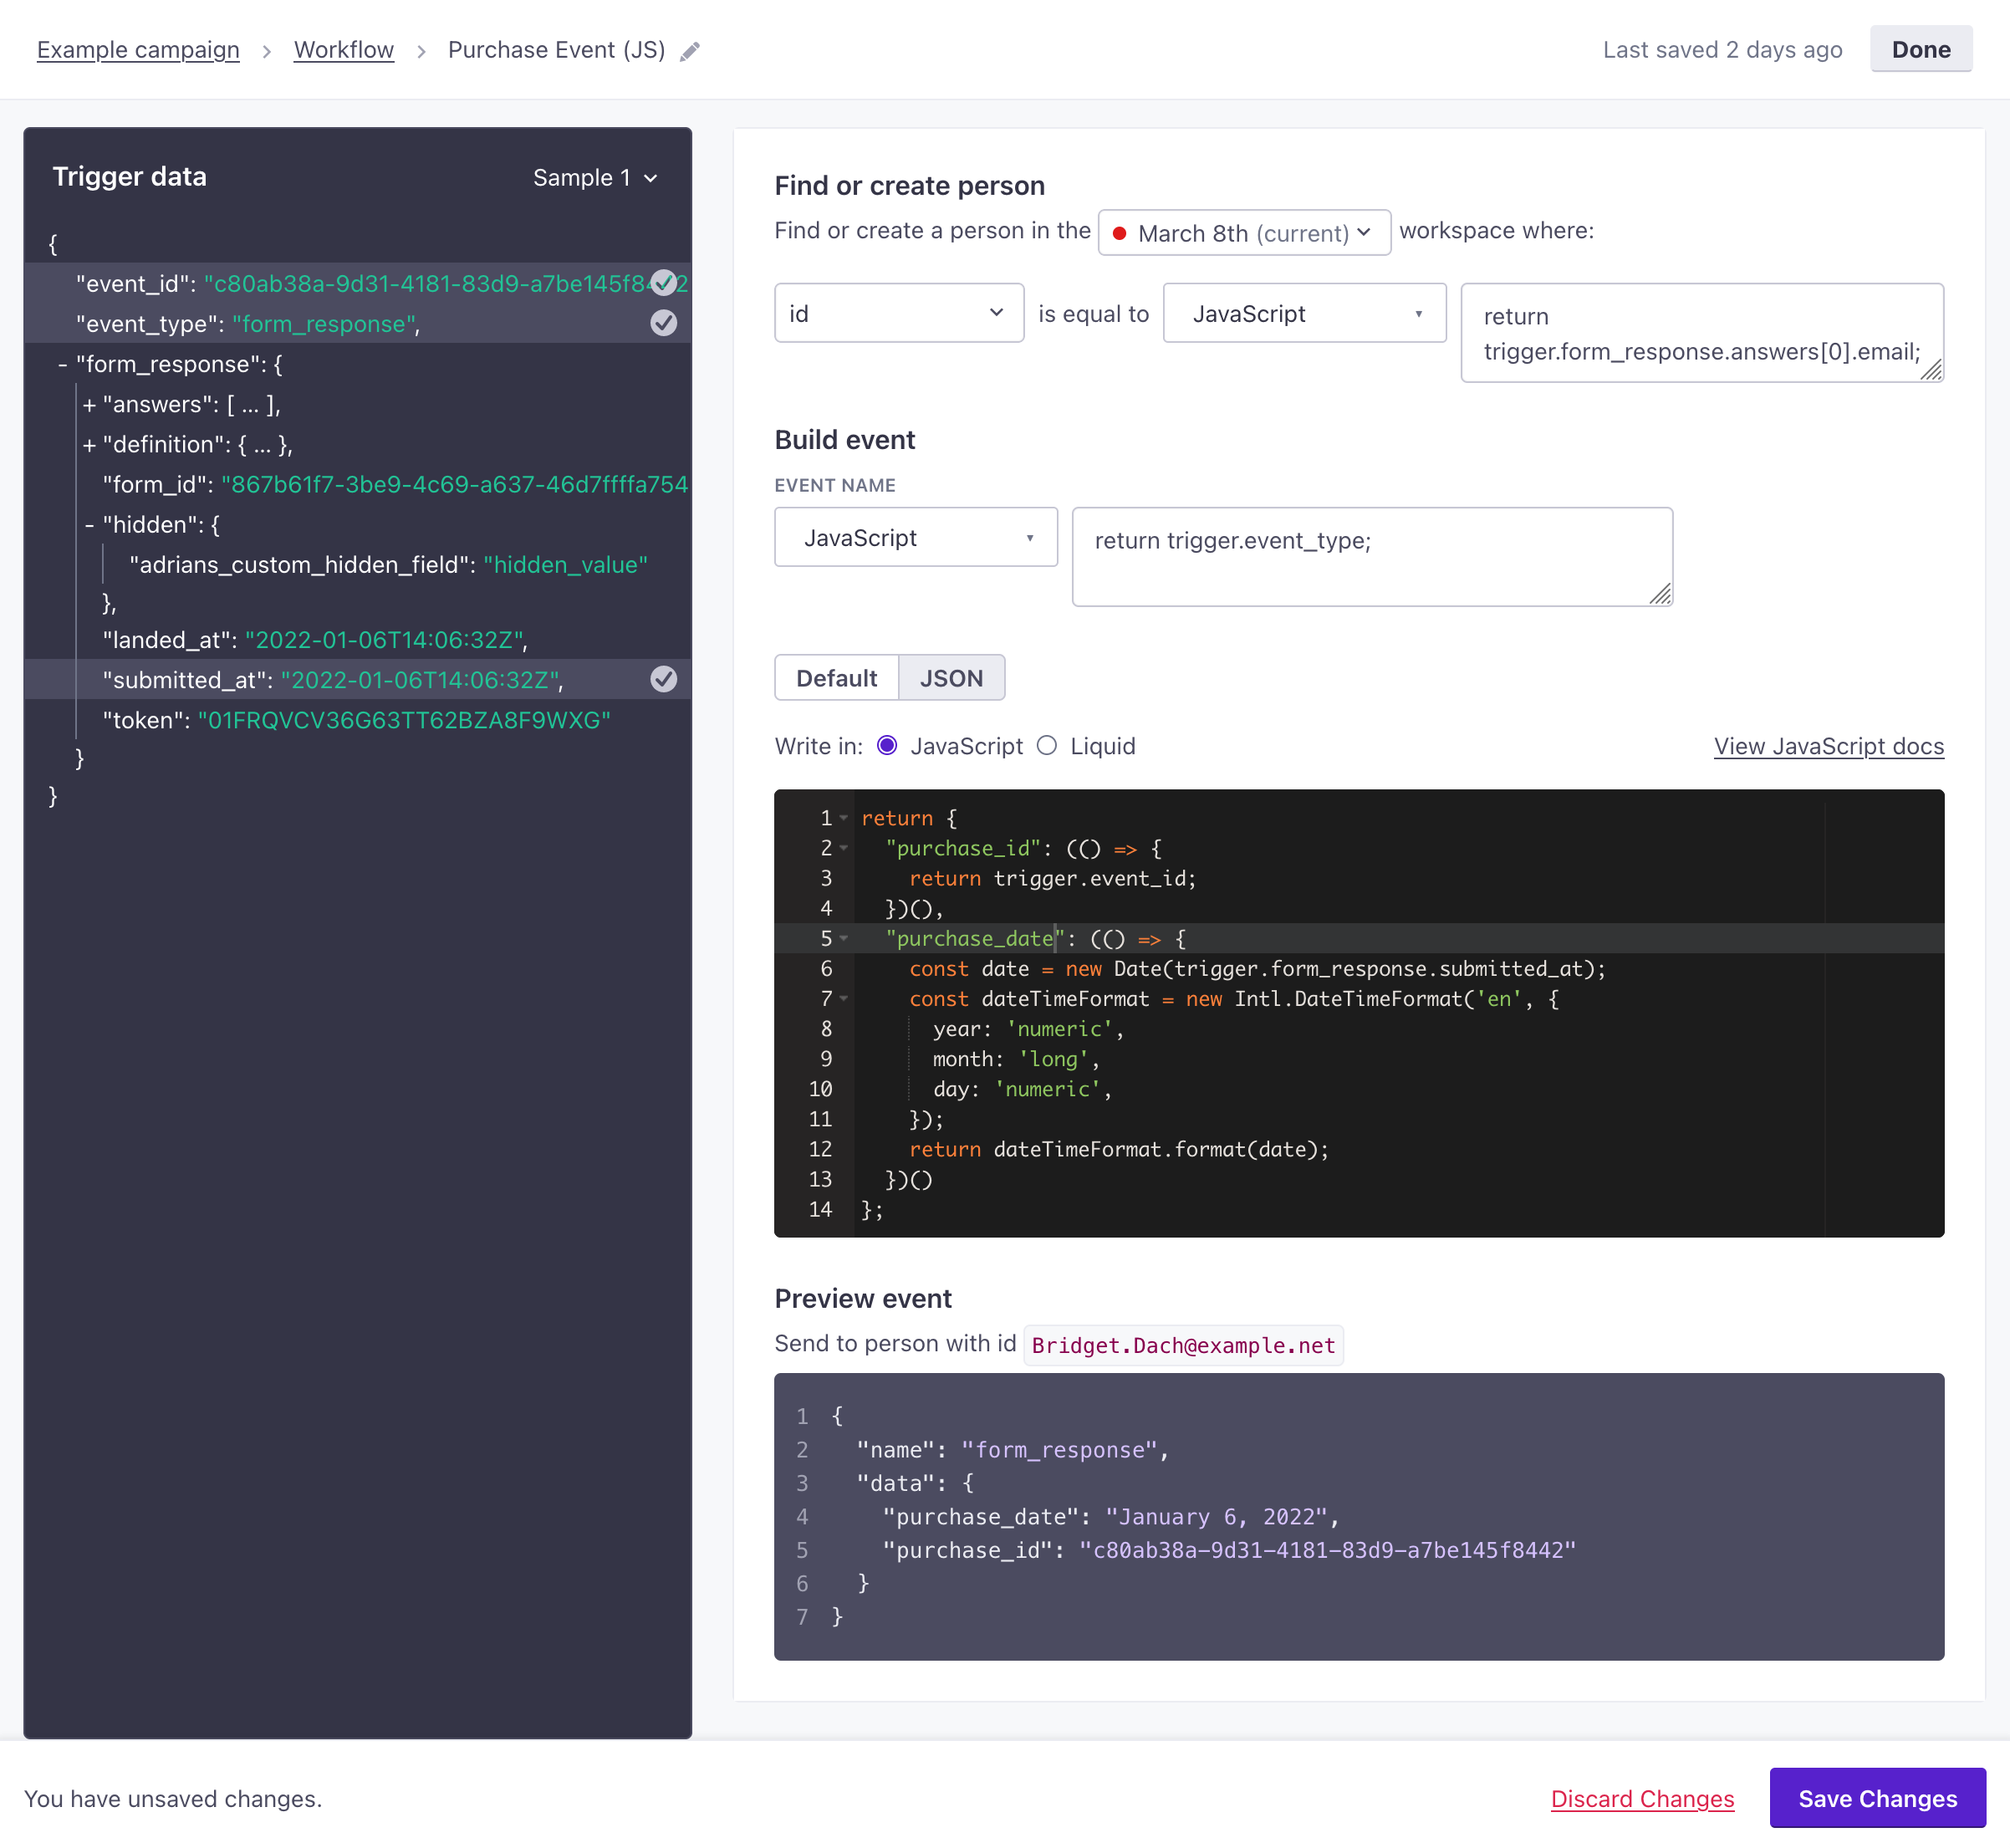Click the collapse arrow on form_response node
Screen dimensions: 2010x1848
coord(59,363)
